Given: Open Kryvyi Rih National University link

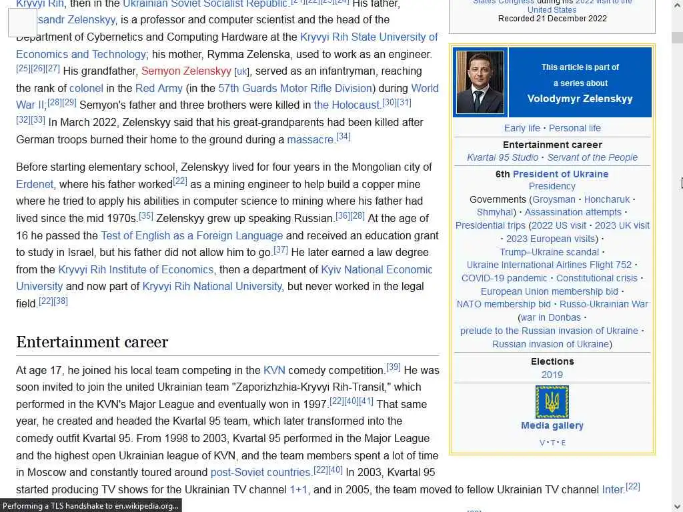Looking at the screenshot, I should pyautogui.click(x=211, y=287).
